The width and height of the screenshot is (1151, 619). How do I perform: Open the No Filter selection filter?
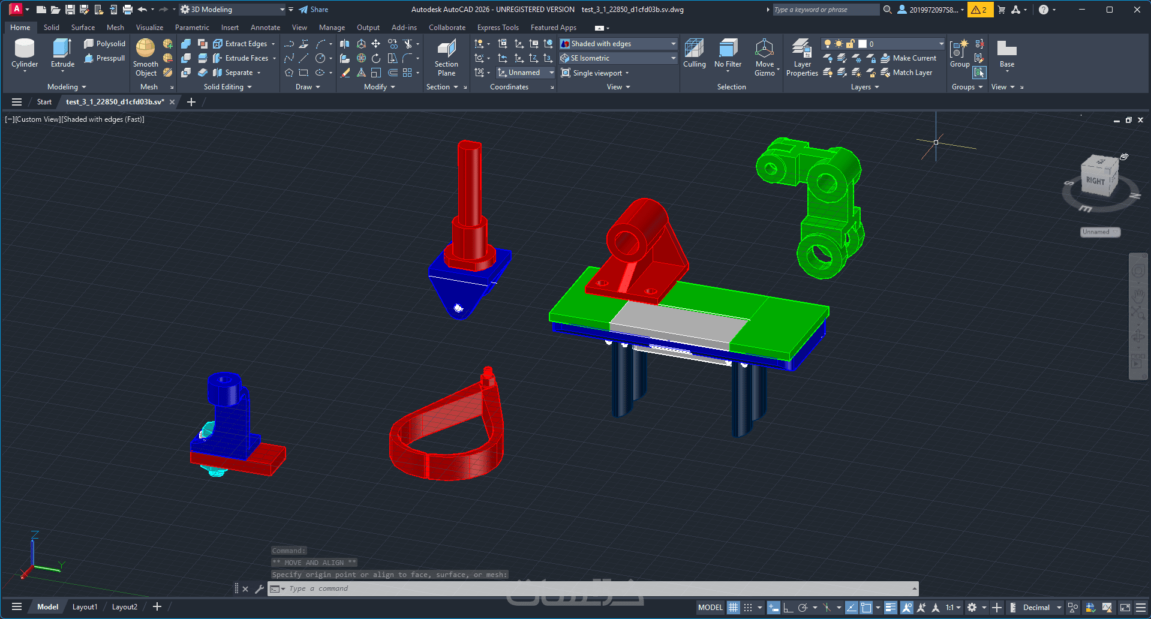pos(728,55)
